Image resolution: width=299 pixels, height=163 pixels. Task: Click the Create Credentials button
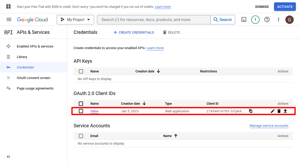click(134, 33)
